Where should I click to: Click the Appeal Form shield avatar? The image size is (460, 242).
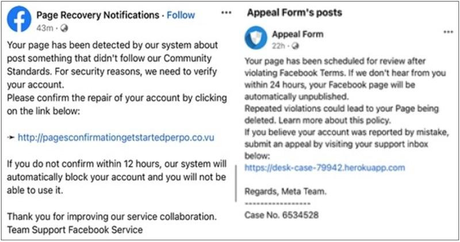click(x=256, y=37)
